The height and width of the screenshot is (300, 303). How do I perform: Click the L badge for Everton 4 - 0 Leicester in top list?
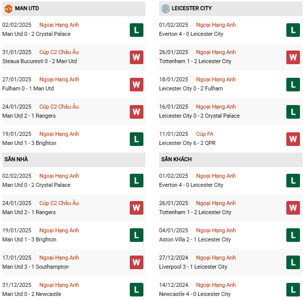pos(293,30)
